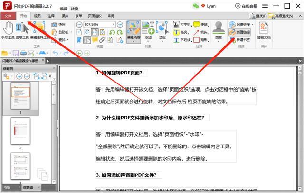Click the print icon in quick toolbar
This screenshot has height=193, width=304.
coord(23,53)
